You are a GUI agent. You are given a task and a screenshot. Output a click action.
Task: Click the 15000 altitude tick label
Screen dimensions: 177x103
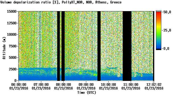click(x=12, y=11)
